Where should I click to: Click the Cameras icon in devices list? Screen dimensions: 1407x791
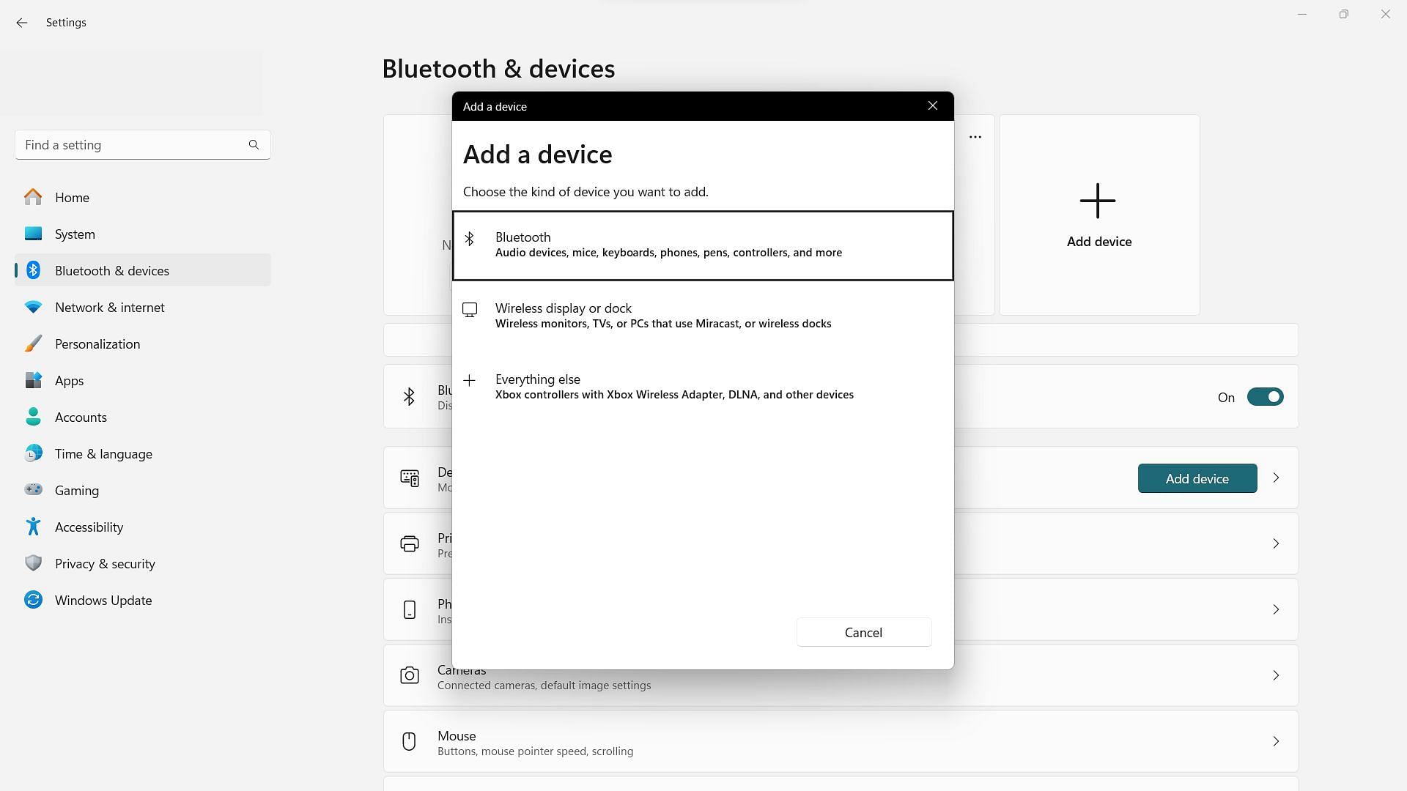[410, 675]
